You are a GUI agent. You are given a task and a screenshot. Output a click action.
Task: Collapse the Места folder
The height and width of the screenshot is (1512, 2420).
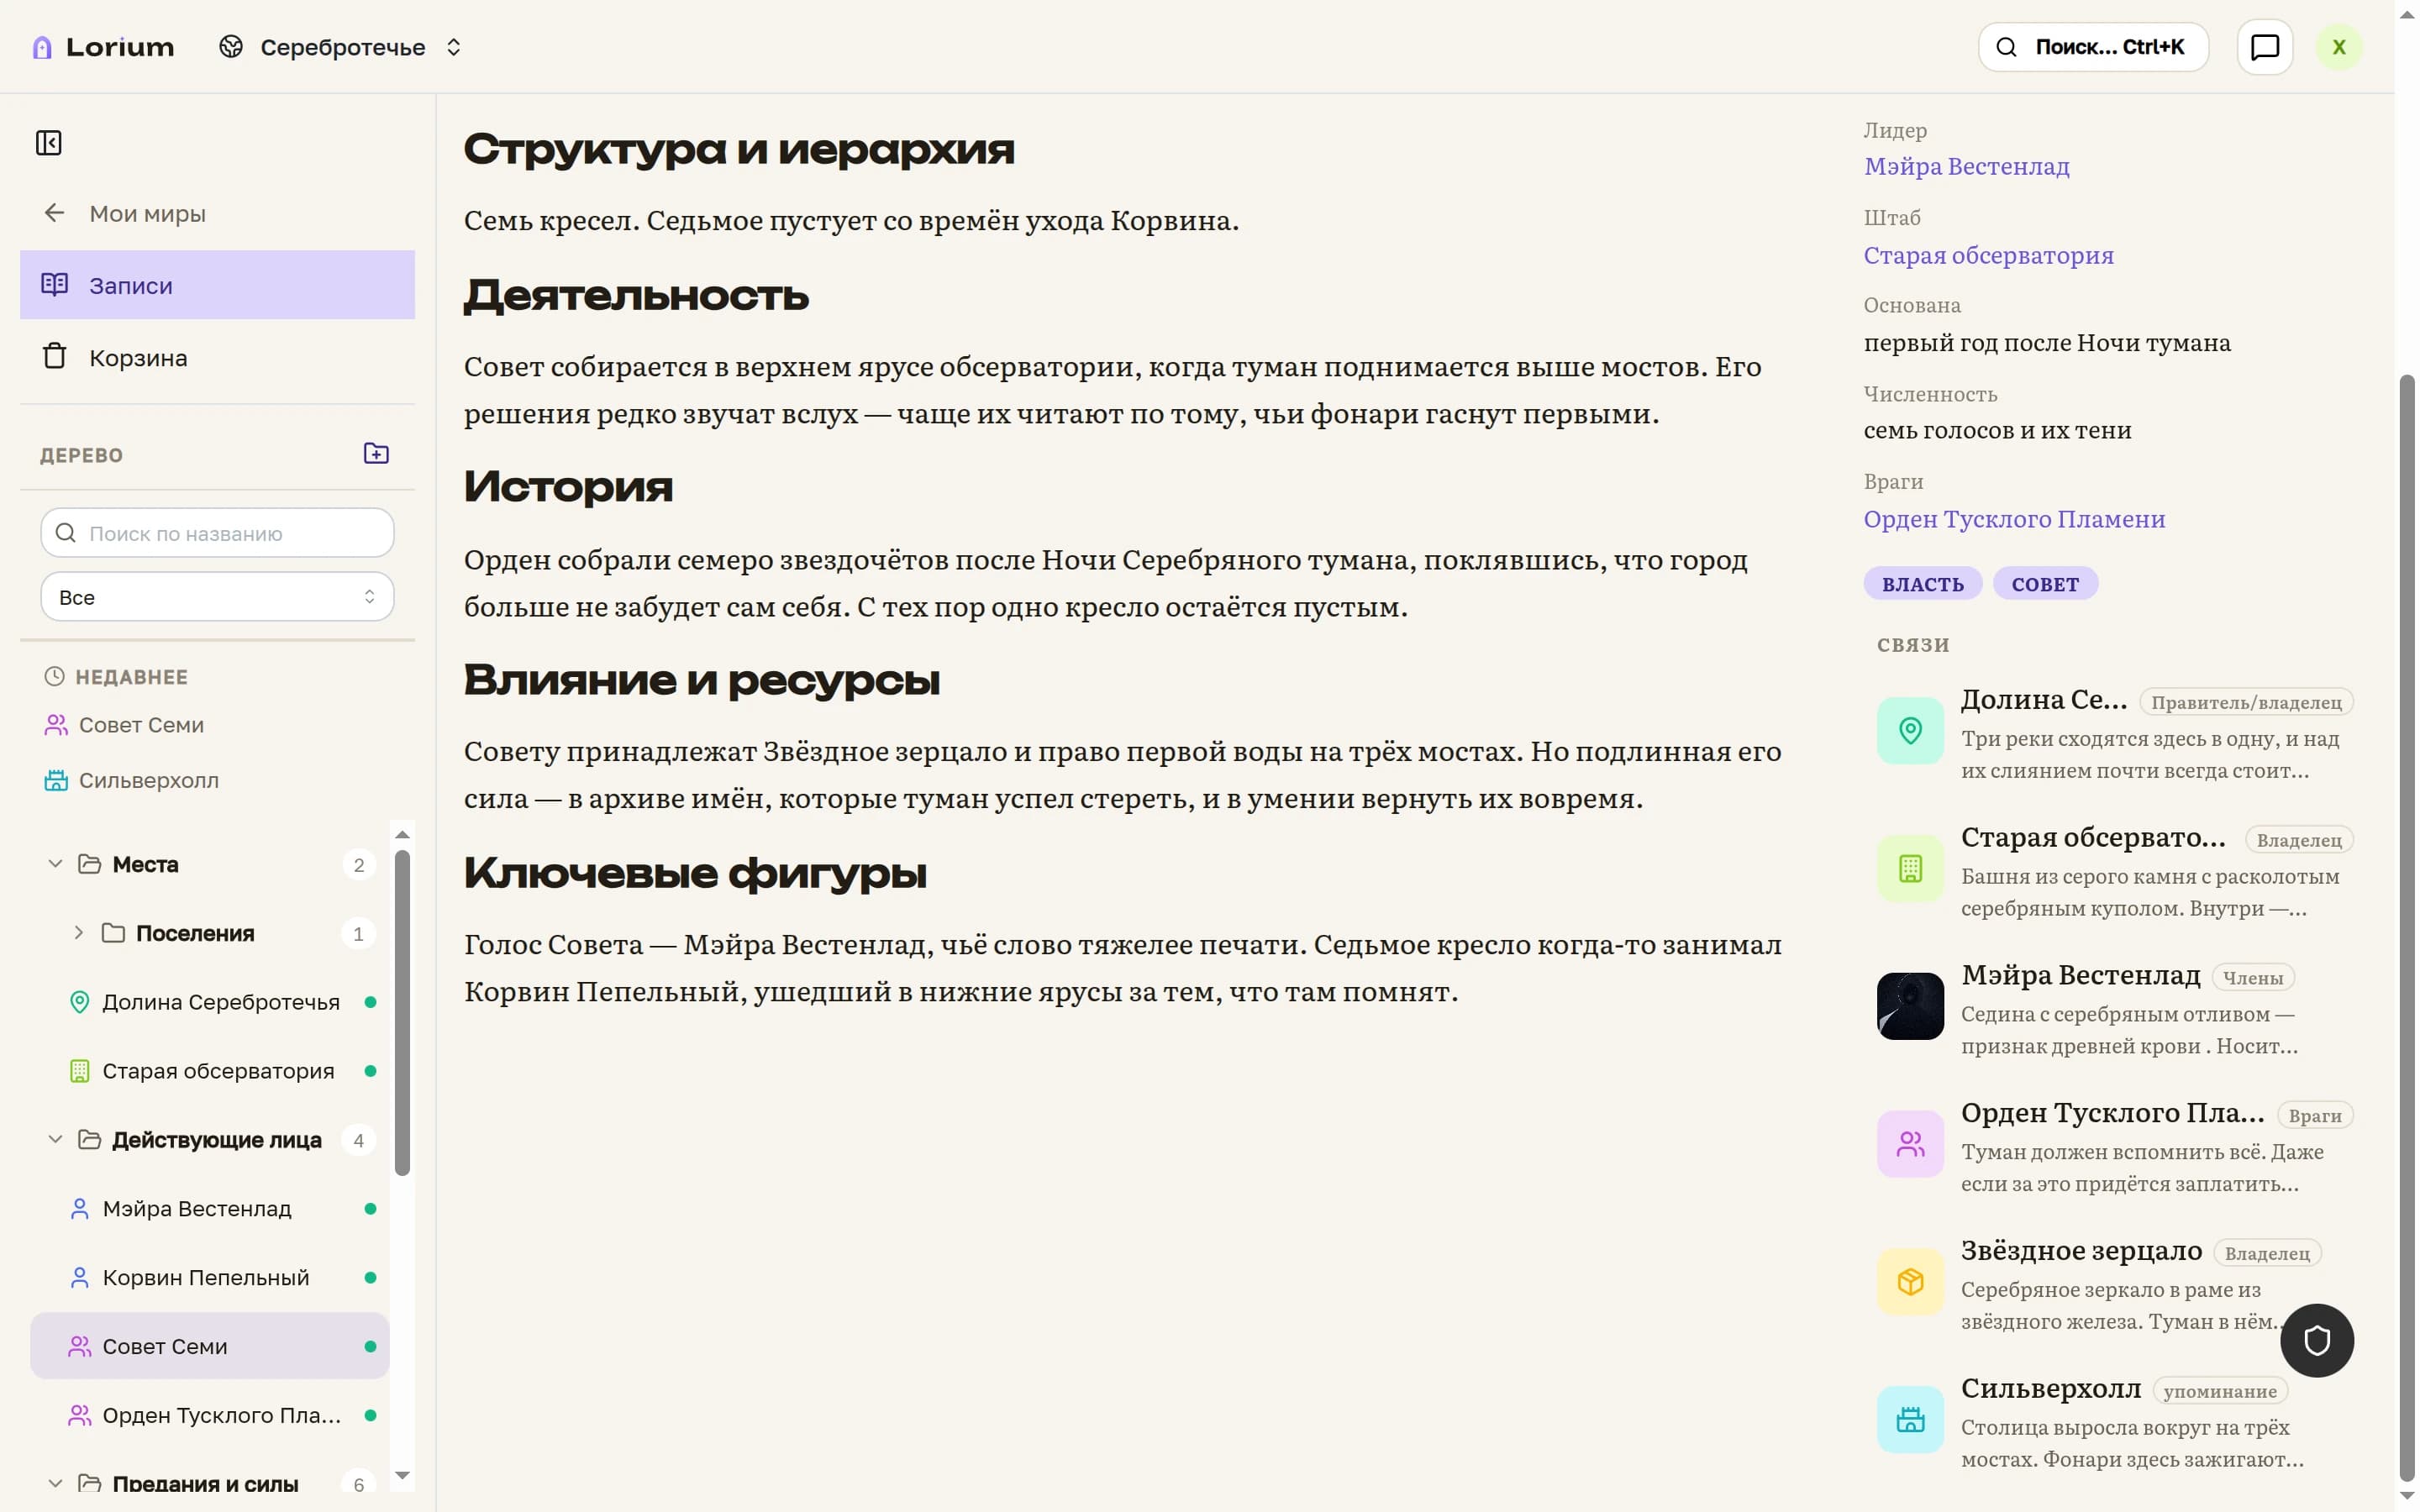[56, 864]
